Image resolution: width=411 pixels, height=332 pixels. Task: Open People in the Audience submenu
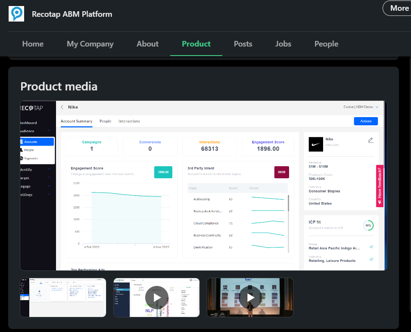[x=29, y=150]
